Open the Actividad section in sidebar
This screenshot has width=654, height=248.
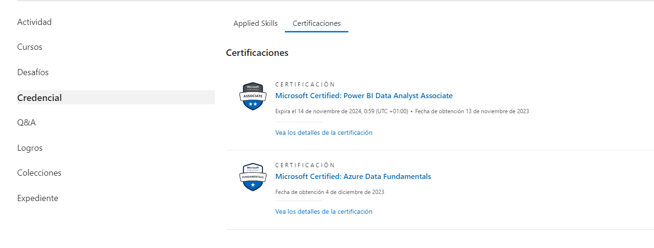(34, 22)
